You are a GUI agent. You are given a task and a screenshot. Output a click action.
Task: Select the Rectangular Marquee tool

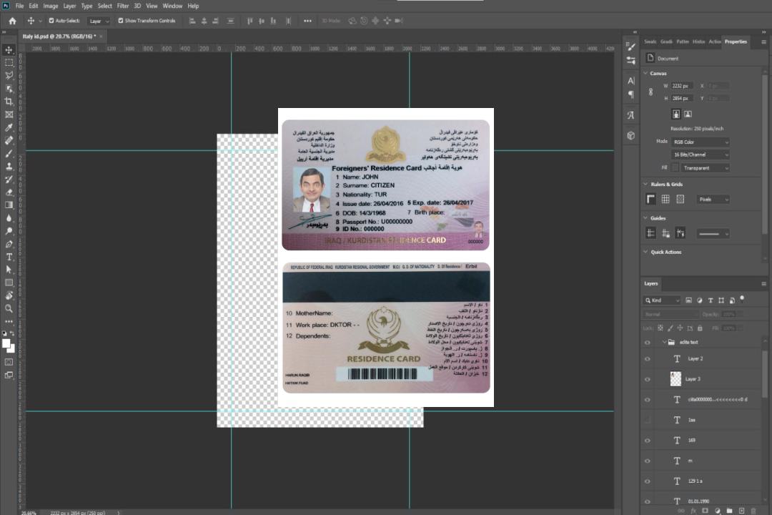(x=9, y=63)
